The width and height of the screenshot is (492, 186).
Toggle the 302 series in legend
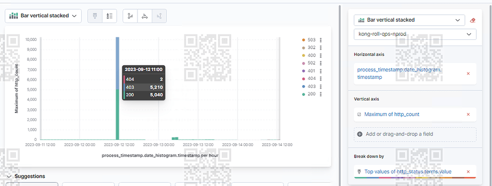[x=309, y=48]
